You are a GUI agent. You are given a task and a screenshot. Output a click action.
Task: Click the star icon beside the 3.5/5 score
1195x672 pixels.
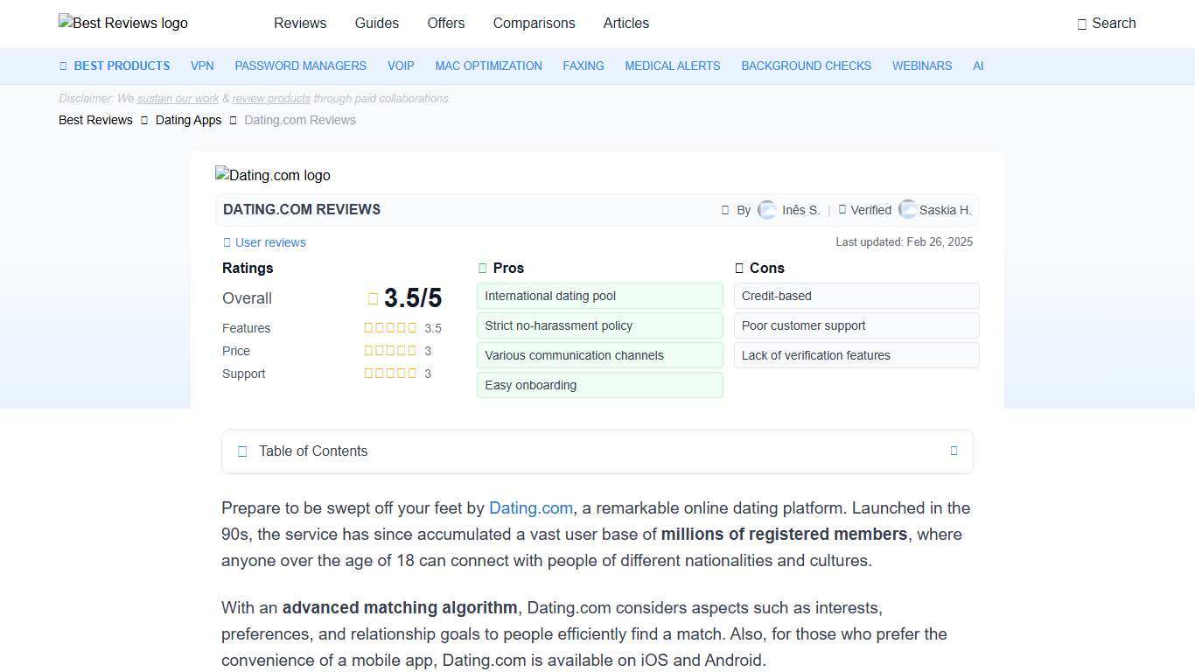[373, 298]
